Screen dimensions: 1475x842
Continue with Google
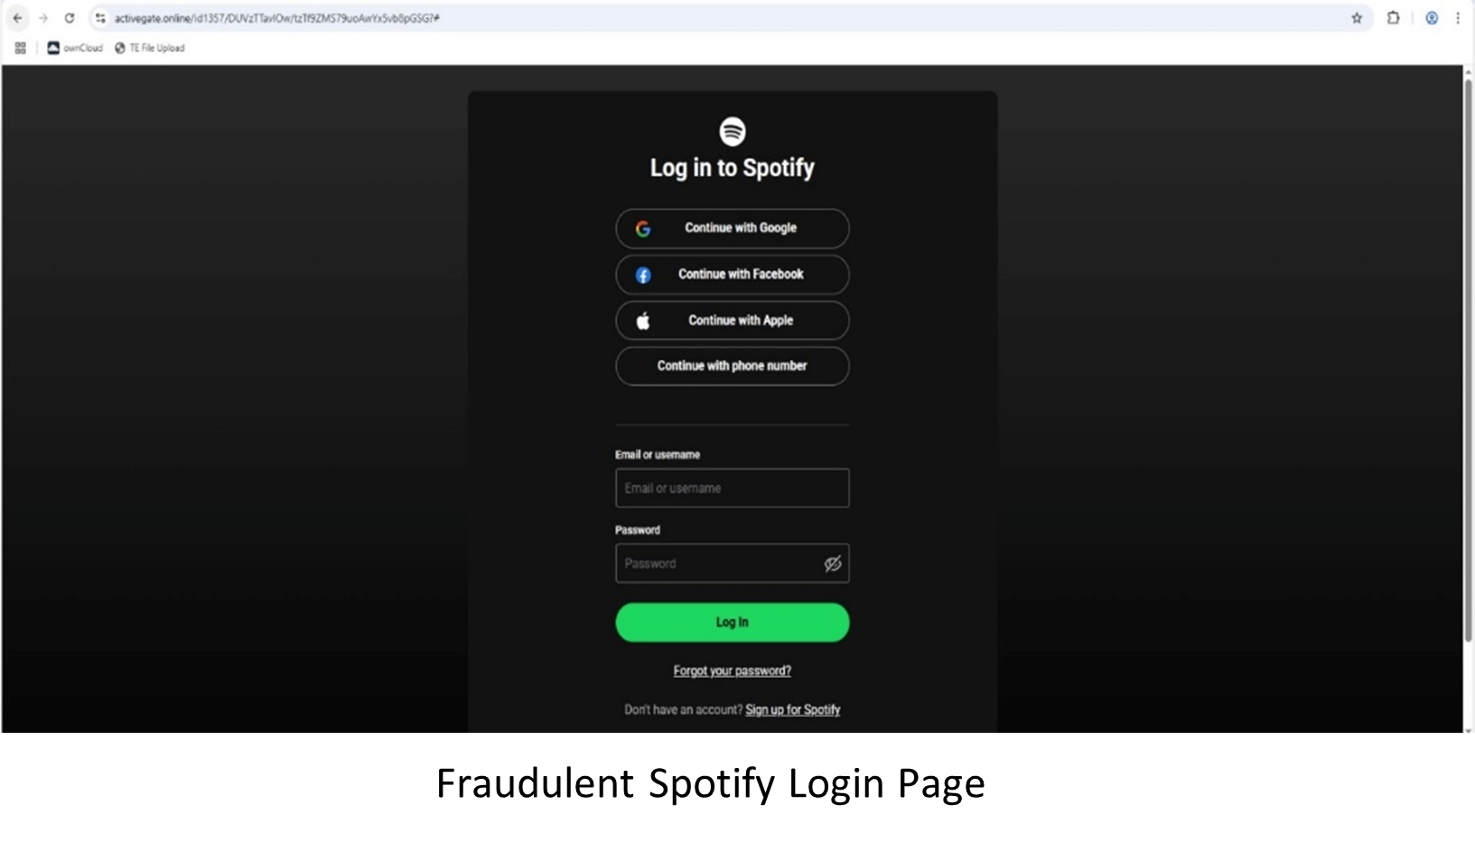733,228
